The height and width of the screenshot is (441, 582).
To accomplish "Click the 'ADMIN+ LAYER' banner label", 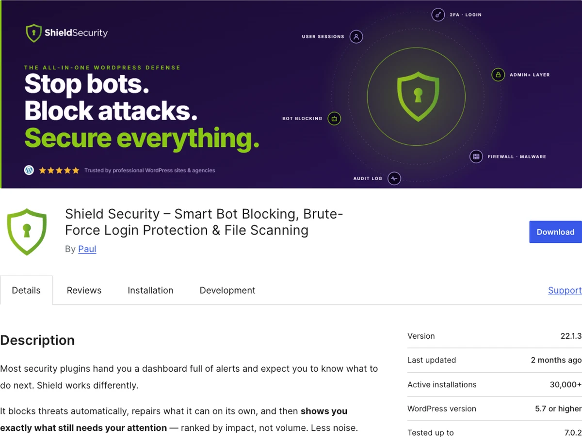I will click(530, 75).
